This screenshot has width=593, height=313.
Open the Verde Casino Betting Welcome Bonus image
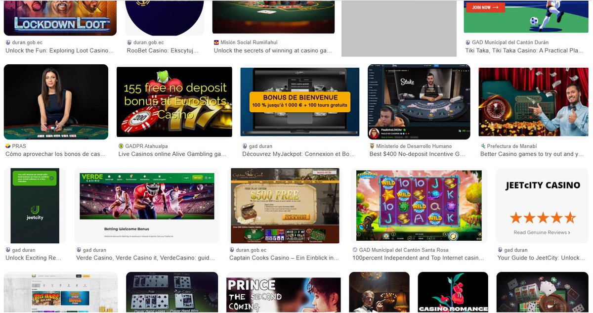point(147,206)
